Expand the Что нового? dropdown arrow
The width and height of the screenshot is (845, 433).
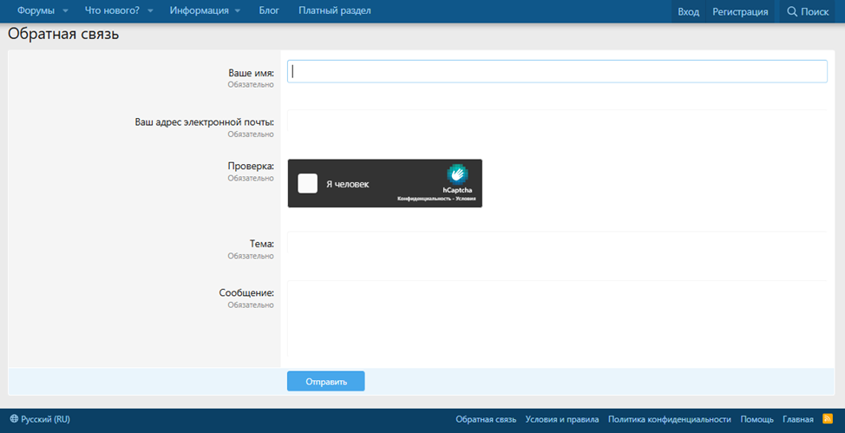(x=150, y=11)
